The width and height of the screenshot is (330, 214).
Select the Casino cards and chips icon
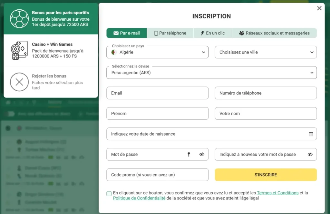pos(19,50)
